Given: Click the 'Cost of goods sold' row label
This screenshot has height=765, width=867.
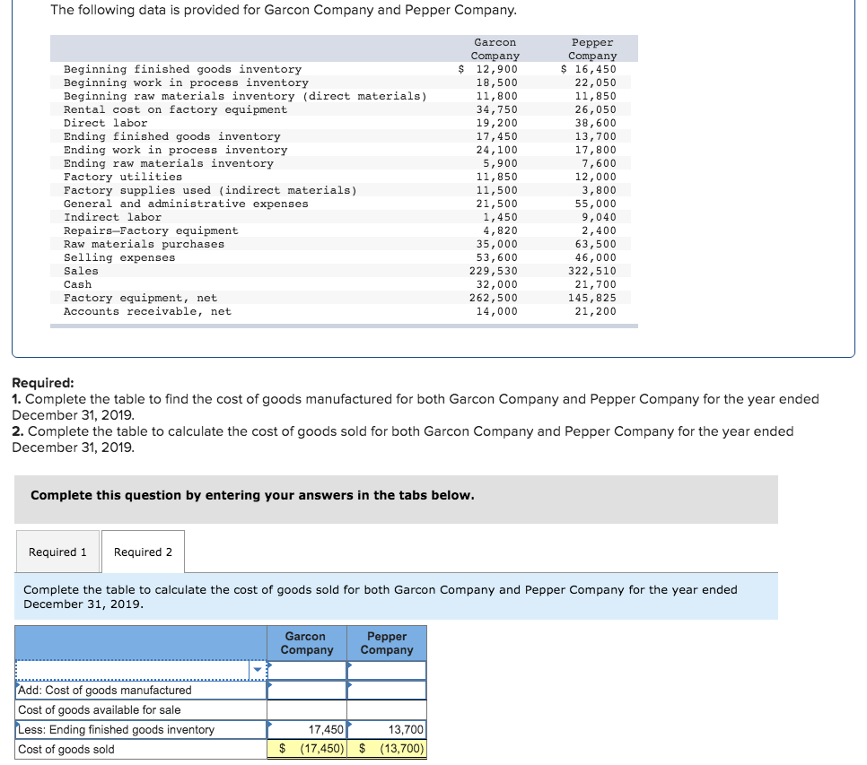Looking at the screenshot, I should point(66,750).
